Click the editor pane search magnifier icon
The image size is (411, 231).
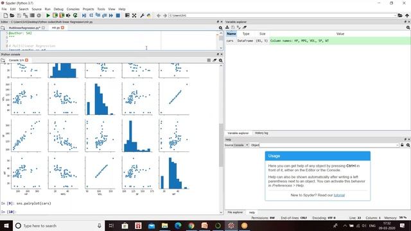pyautogui.click(x=220, y=28)
